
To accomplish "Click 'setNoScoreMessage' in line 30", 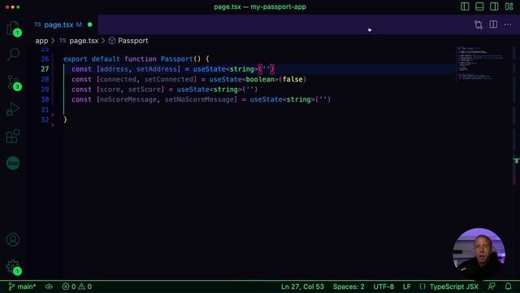I will [x=199, y=99].
